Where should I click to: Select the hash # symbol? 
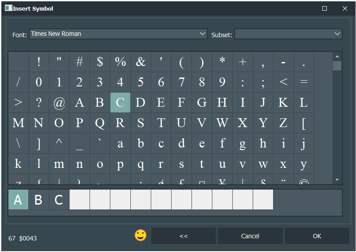click(79, 62)
